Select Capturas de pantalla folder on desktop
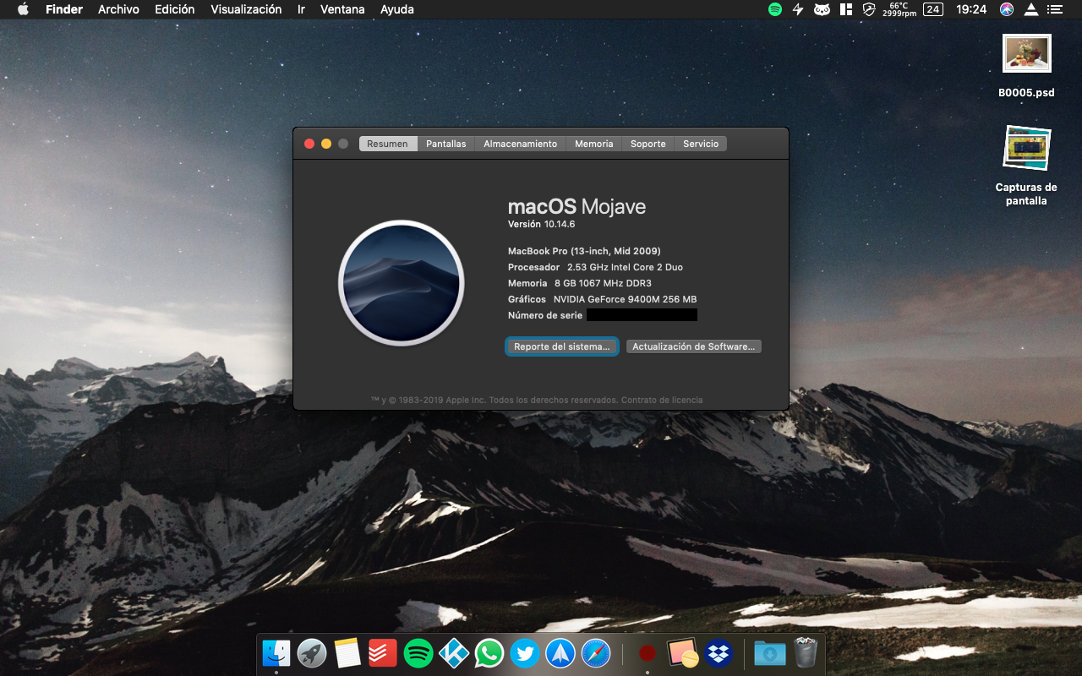 (1026, 166)
